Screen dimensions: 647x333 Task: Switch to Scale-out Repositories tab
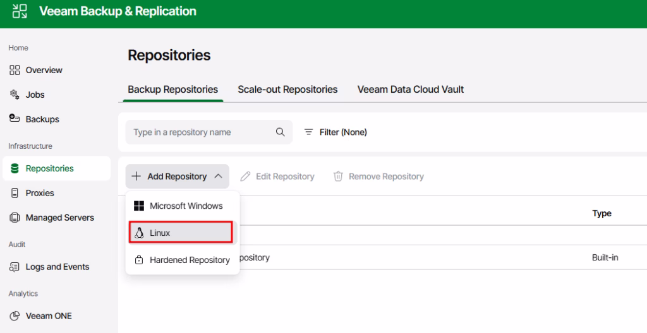click(x=287, y=90)
